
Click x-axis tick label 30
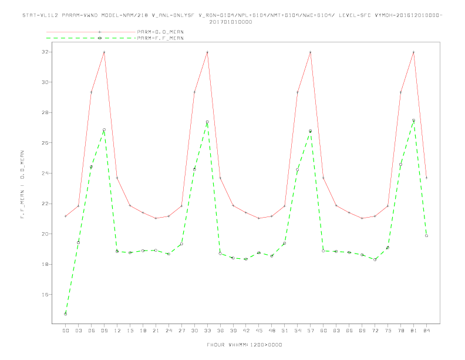point(194,331)
